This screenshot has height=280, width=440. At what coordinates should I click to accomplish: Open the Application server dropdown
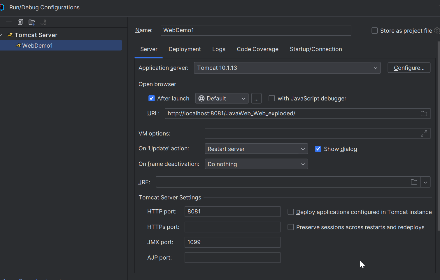tap(287, 68)
